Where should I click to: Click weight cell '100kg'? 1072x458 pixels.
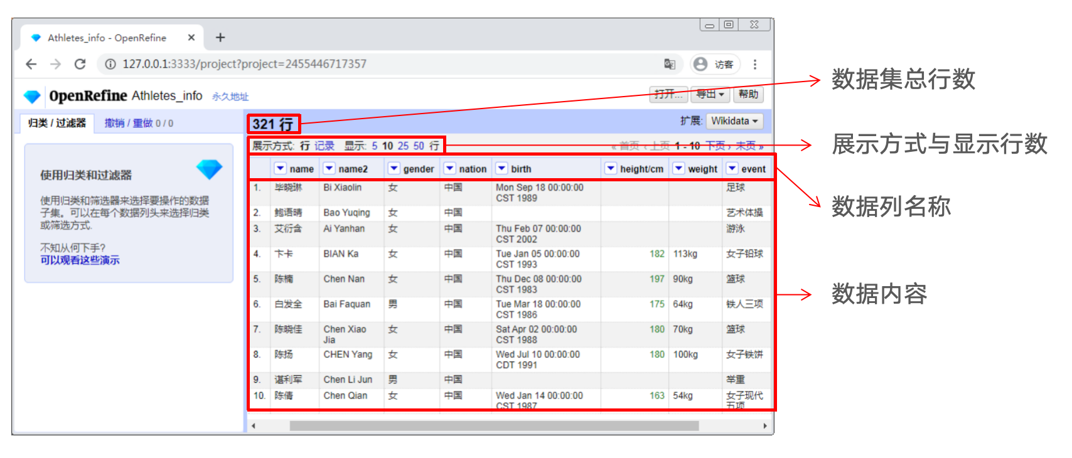[685, 354]
